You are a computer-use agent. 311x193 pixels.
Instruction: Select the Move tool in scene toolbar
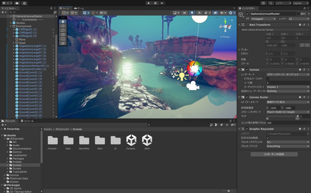click(x=63, y=26)
